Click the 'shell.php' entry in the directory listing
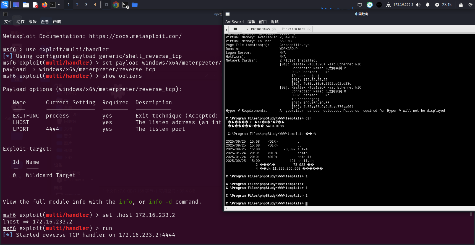475x245 pixels. [x=306, y=161]
